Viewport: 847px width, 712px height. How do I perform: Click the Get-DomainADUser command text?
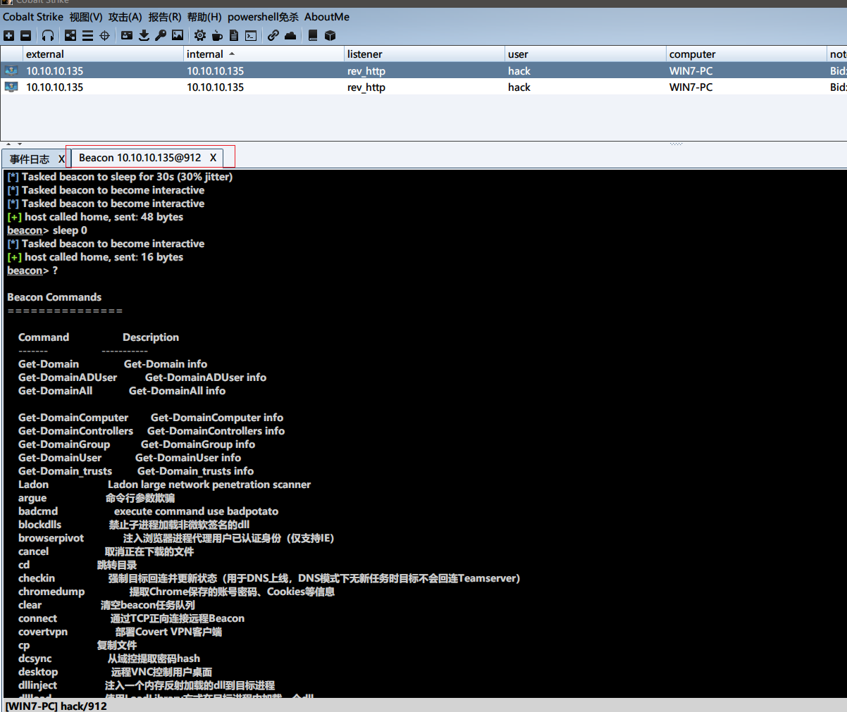68,377
